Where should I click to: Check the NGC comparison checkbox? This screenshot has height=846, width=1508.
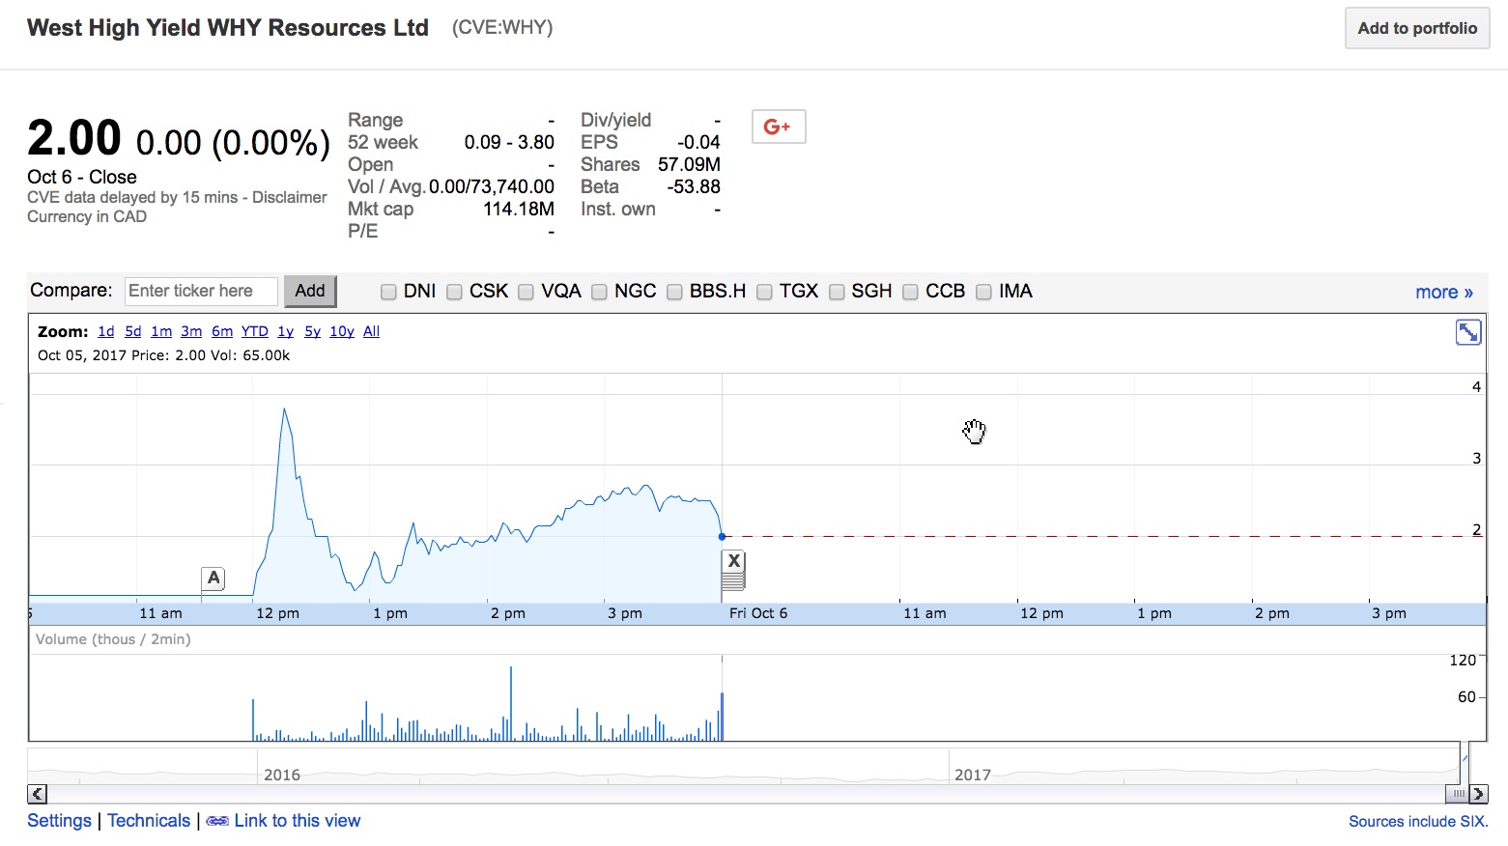(x=599, y=292)
